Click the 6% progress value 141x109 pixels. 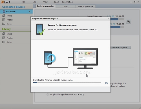click(x=106, y=83)
